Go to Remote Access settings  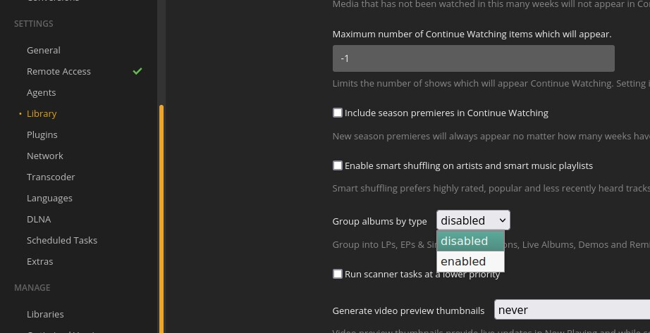point(59,71)
